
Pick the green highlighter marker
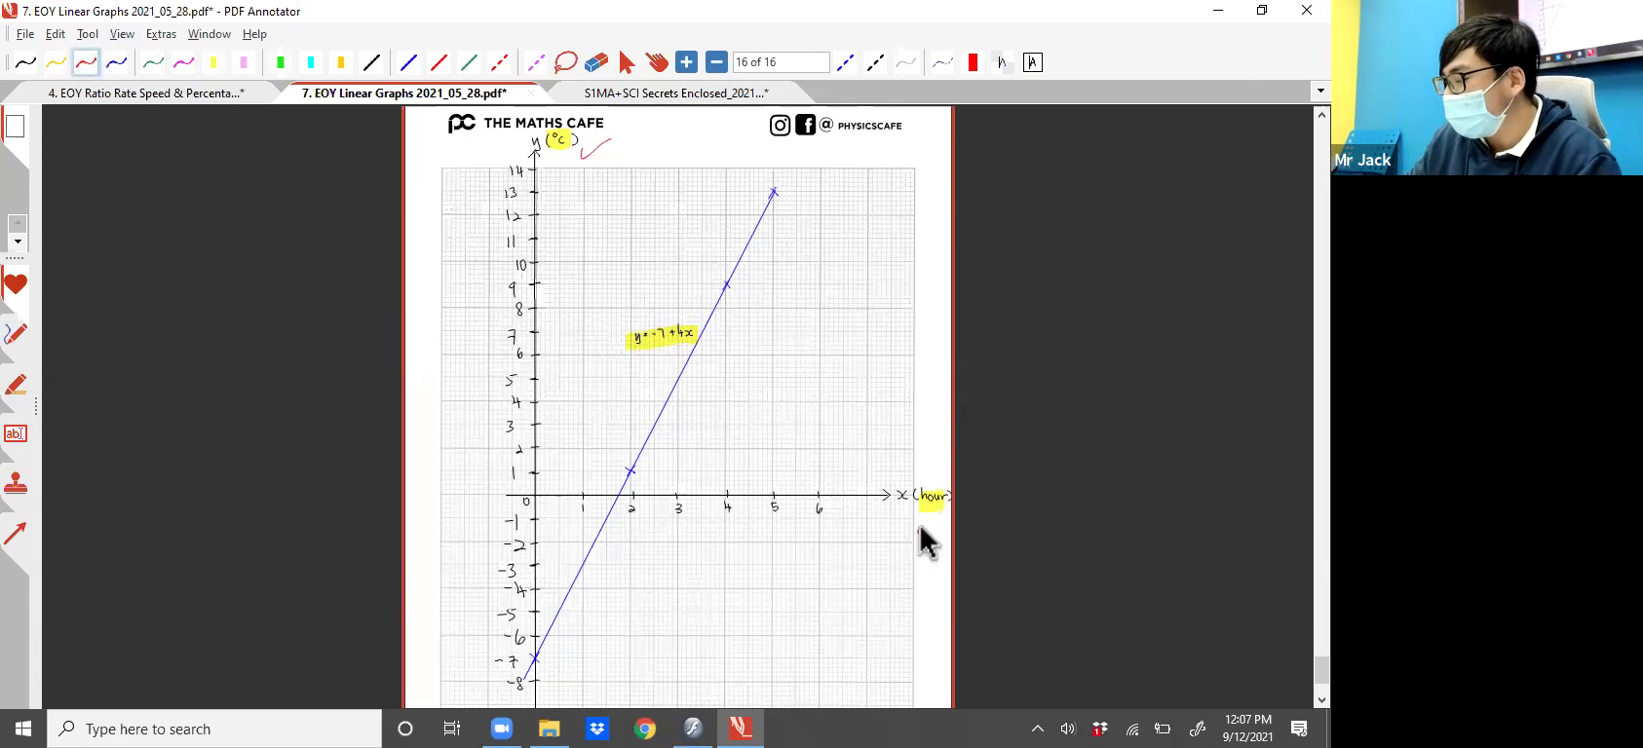coord(281,62)
